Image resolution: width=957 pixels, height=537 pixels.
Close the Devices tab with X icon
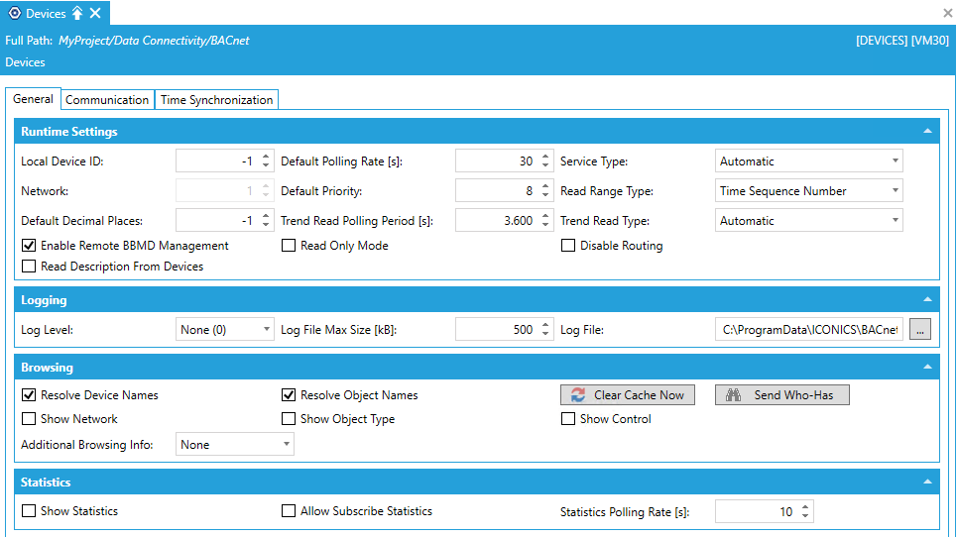point(95,13)
